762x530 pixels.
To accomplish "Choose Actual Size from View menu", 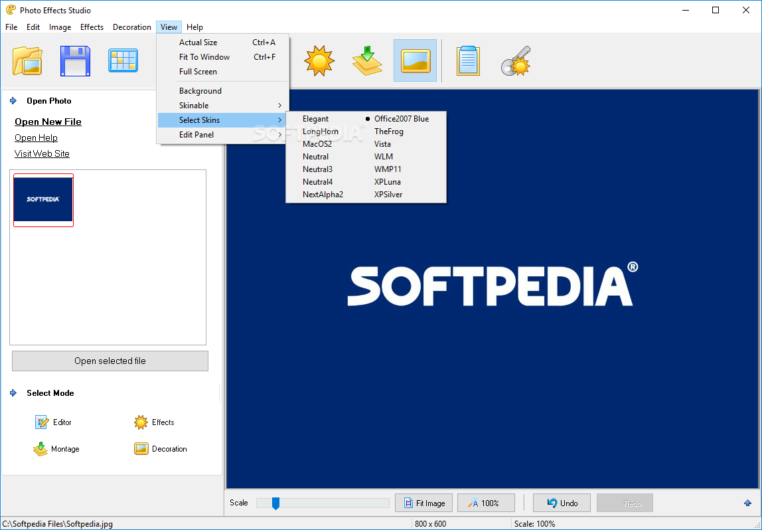I will [223, 43].
